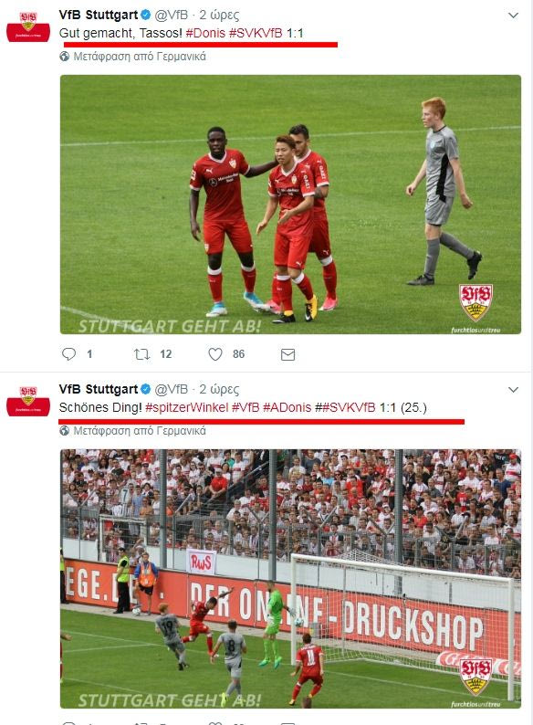Open VfB Stuttgart avatar on second tweet
This screenshot has height=725, width=533.
point(28,401)
